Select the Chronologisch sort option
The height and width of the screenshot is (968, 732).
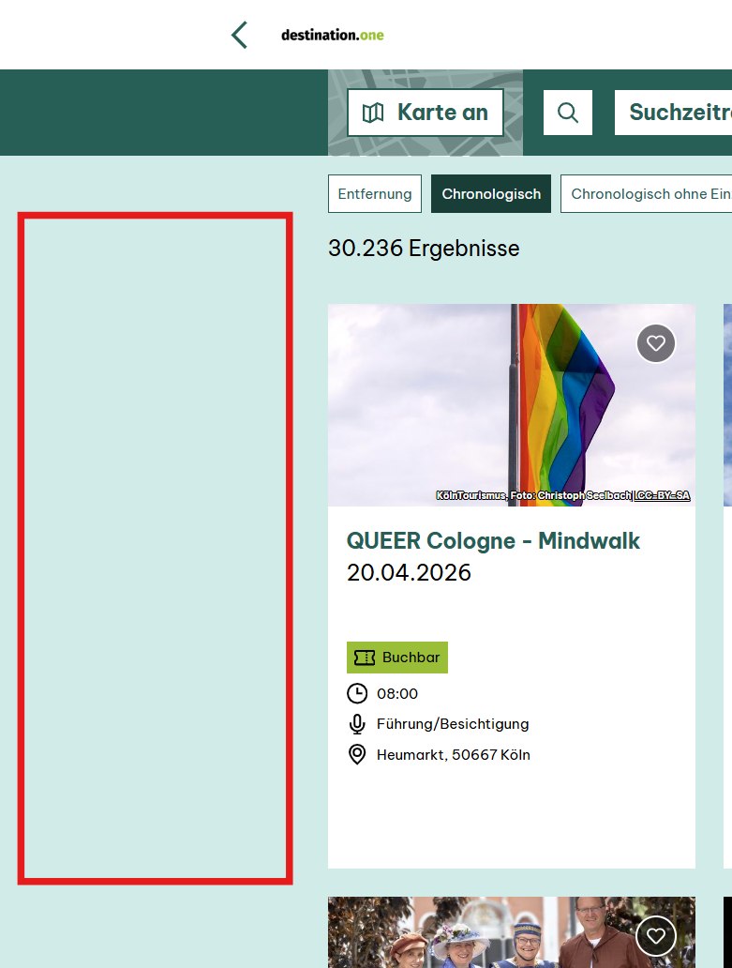pyautogui.click(x=491, y=194)
